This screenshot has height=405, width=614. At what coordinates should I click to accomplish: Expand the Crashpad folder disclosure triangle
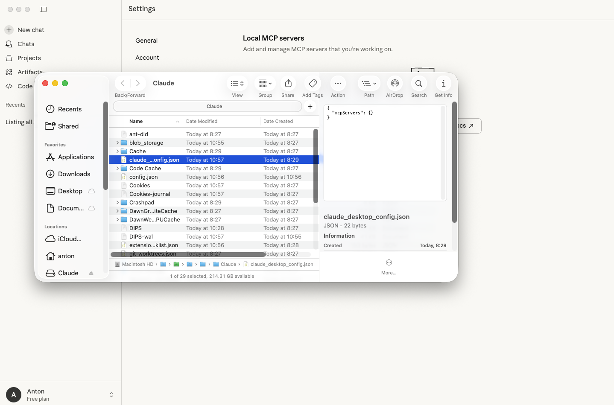point(117,203)
